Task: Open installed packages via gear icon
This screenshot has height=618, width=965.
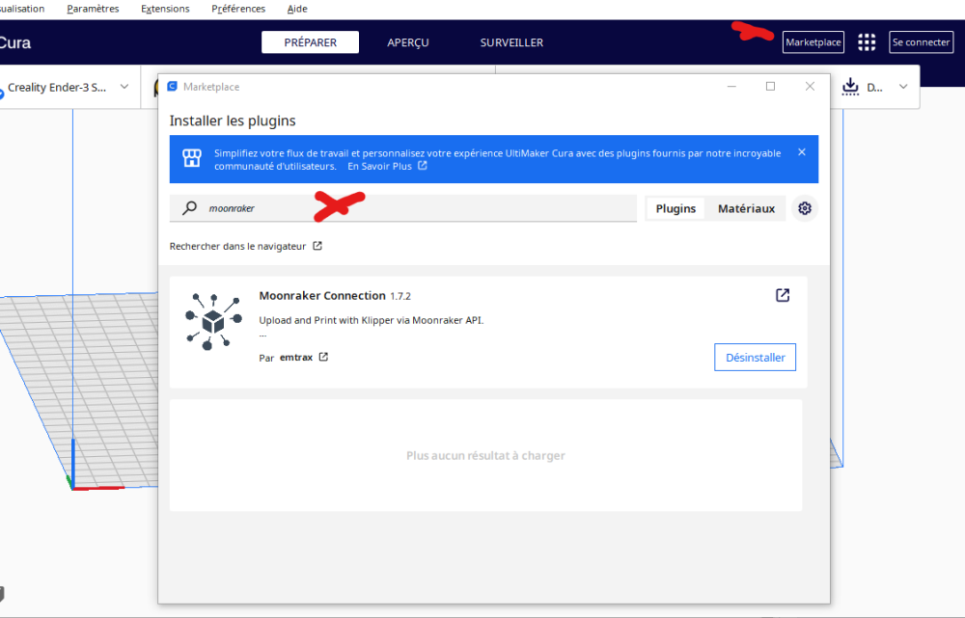Action: (805, 208)
